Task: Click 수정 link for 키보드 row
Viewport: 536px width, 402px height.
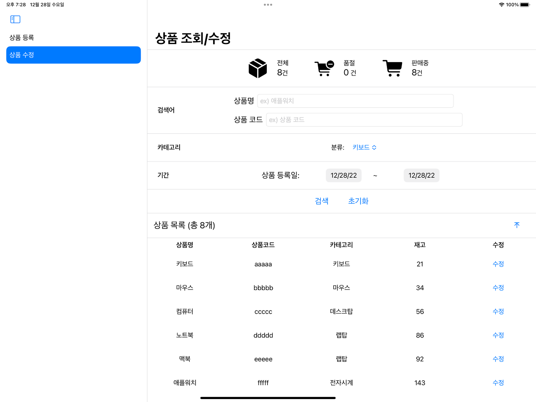Action: coord(498,264)
